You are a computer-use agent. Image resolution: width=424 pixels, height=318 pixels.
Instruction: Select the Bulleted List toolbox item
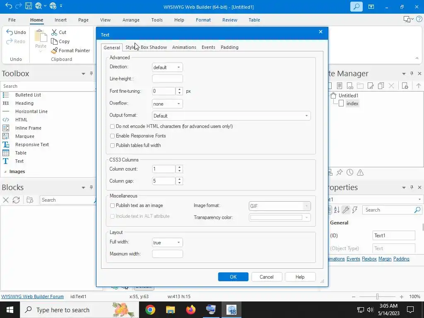[28, 95]
